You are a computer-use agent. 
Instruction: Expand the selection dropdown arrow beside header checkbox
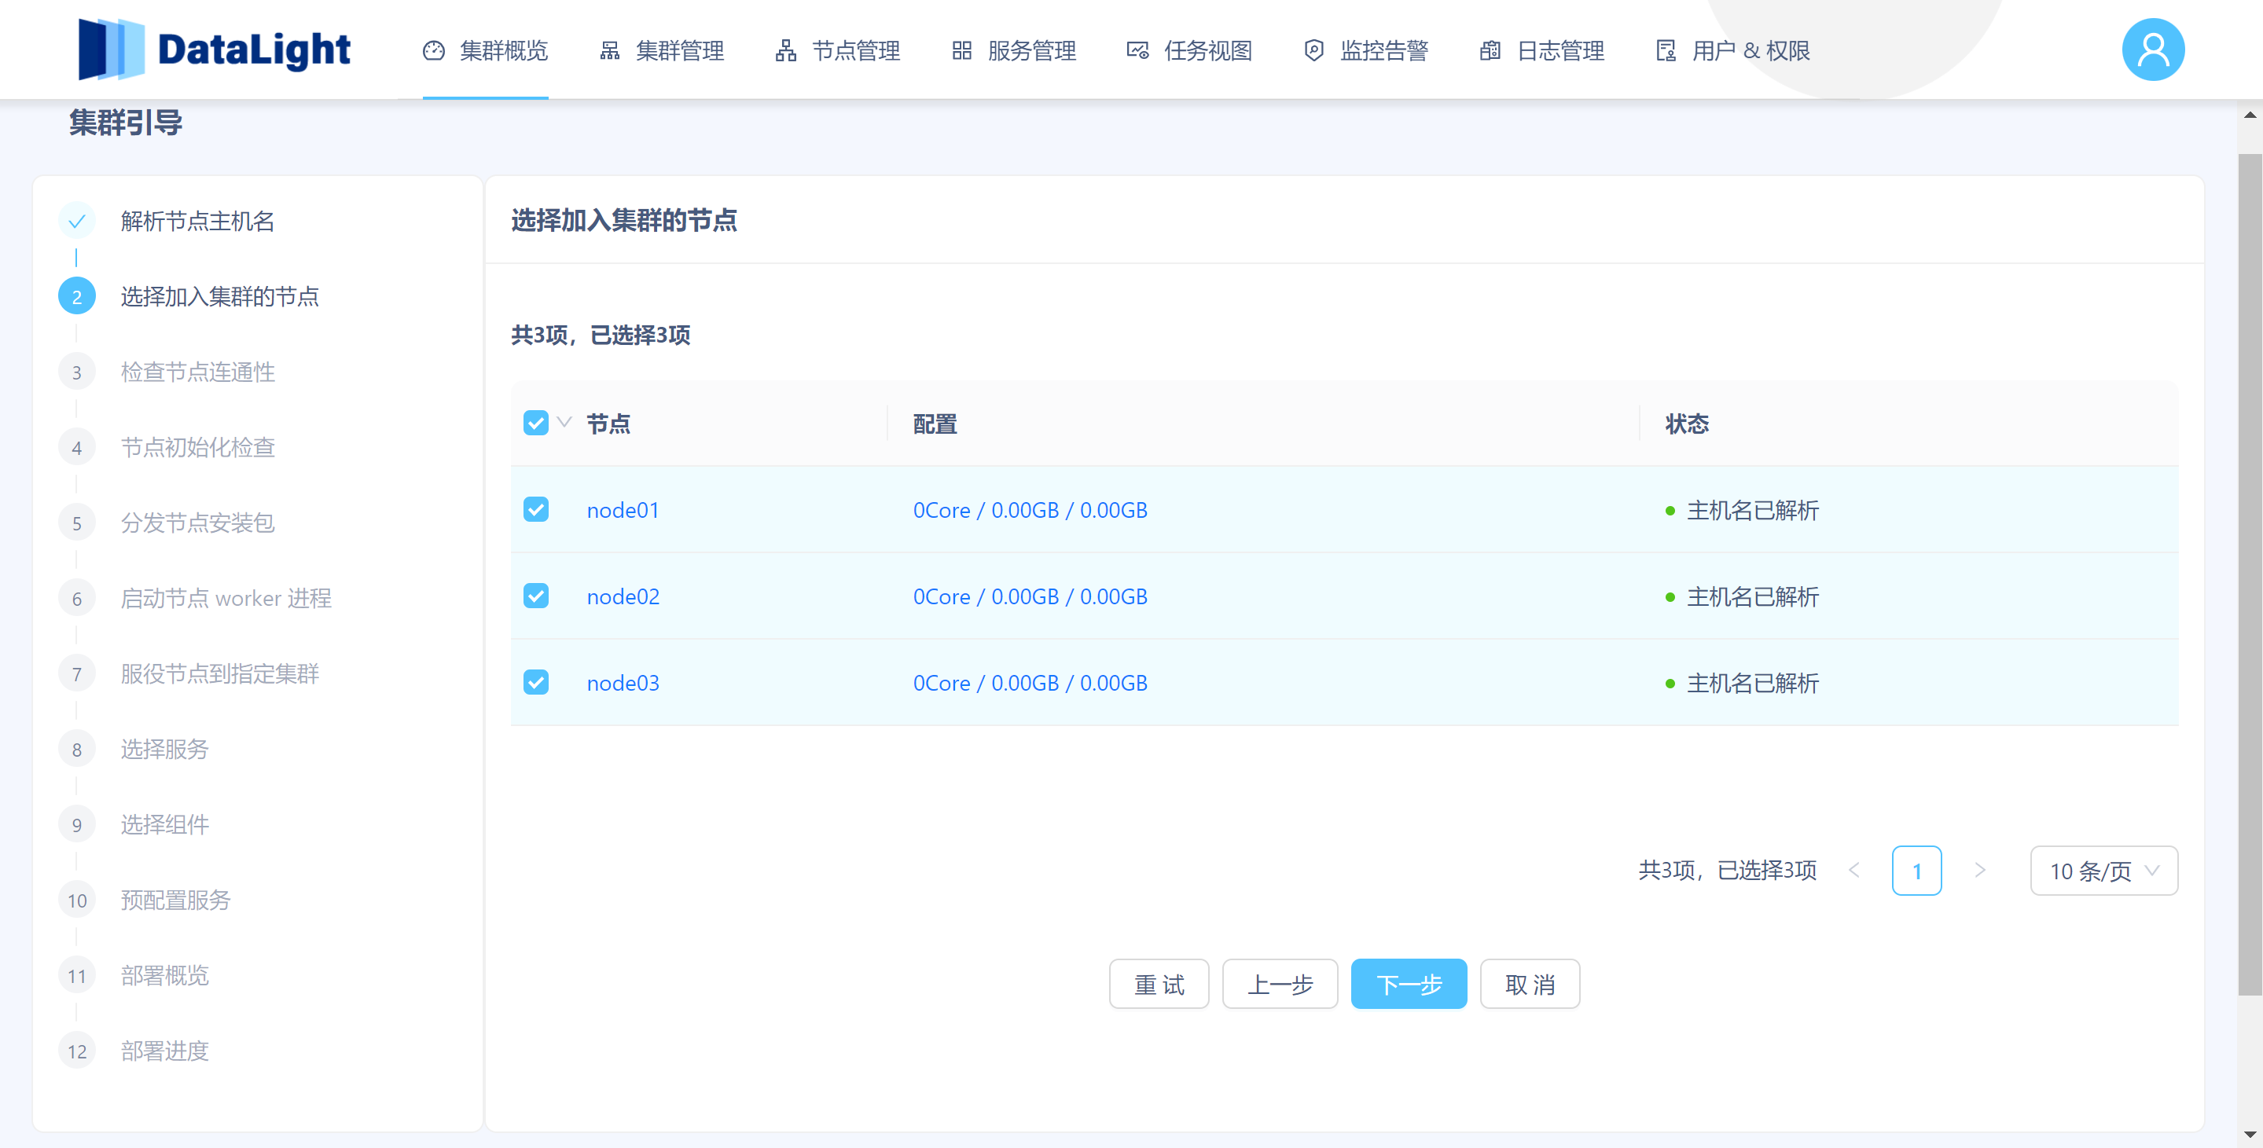[x=565, y=423]
